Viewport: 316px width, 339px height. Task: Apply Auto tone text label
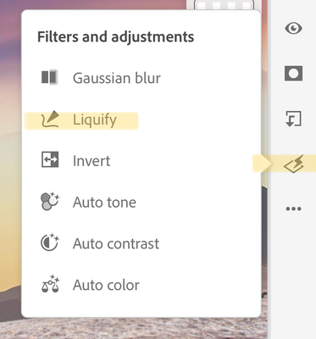click(x=104, y=203)
